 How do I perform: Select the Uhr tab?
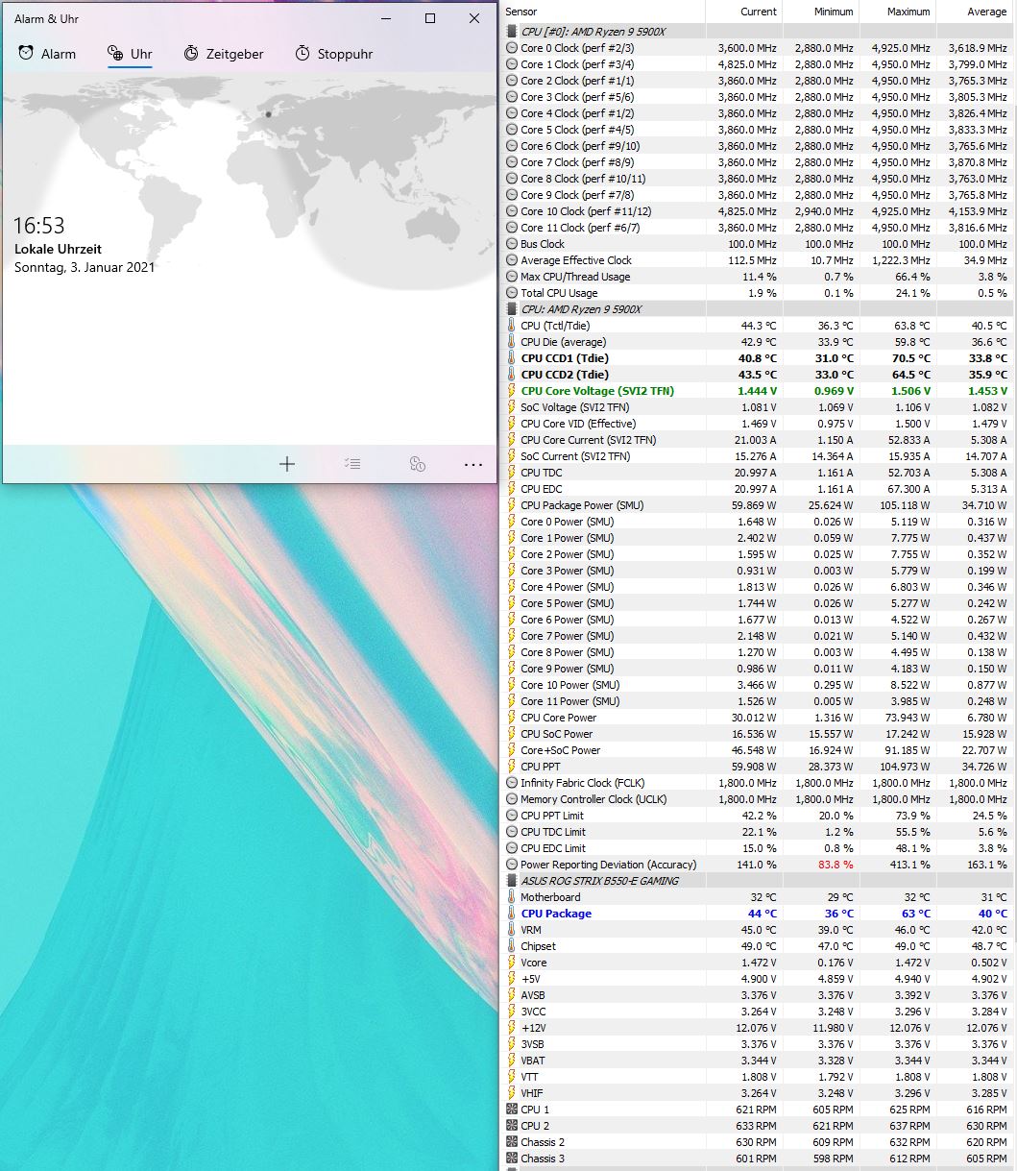pyautogui.click(x=130, y=54)
